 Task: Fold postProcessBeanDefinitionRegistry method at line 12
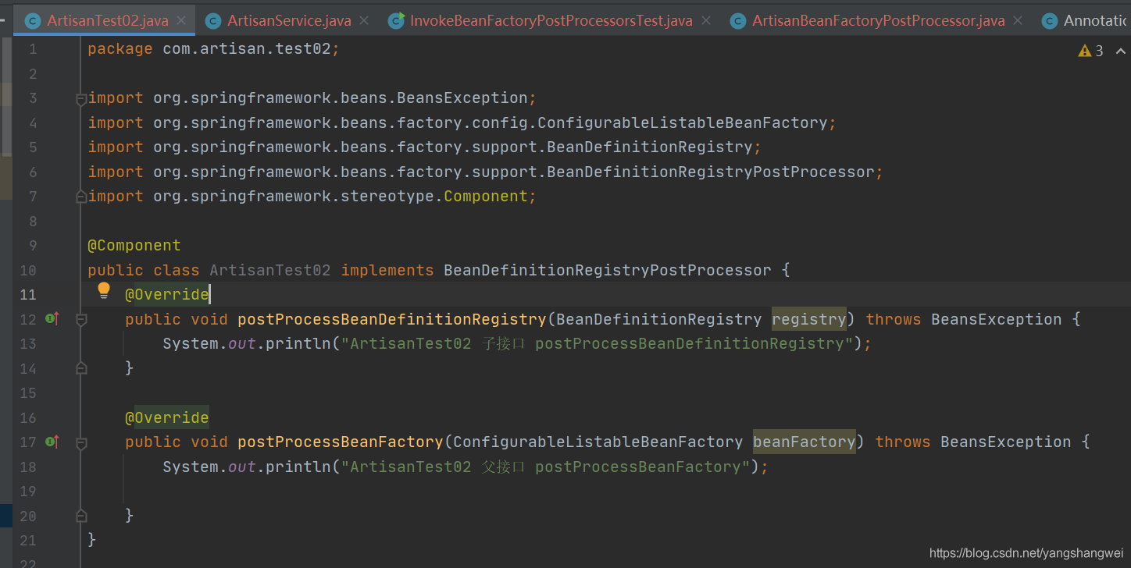click(x=80, y=319)
